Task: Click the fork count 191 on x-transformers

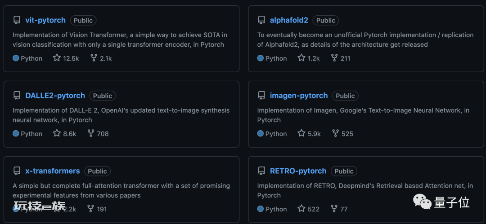Action: (x=102, y=209)
